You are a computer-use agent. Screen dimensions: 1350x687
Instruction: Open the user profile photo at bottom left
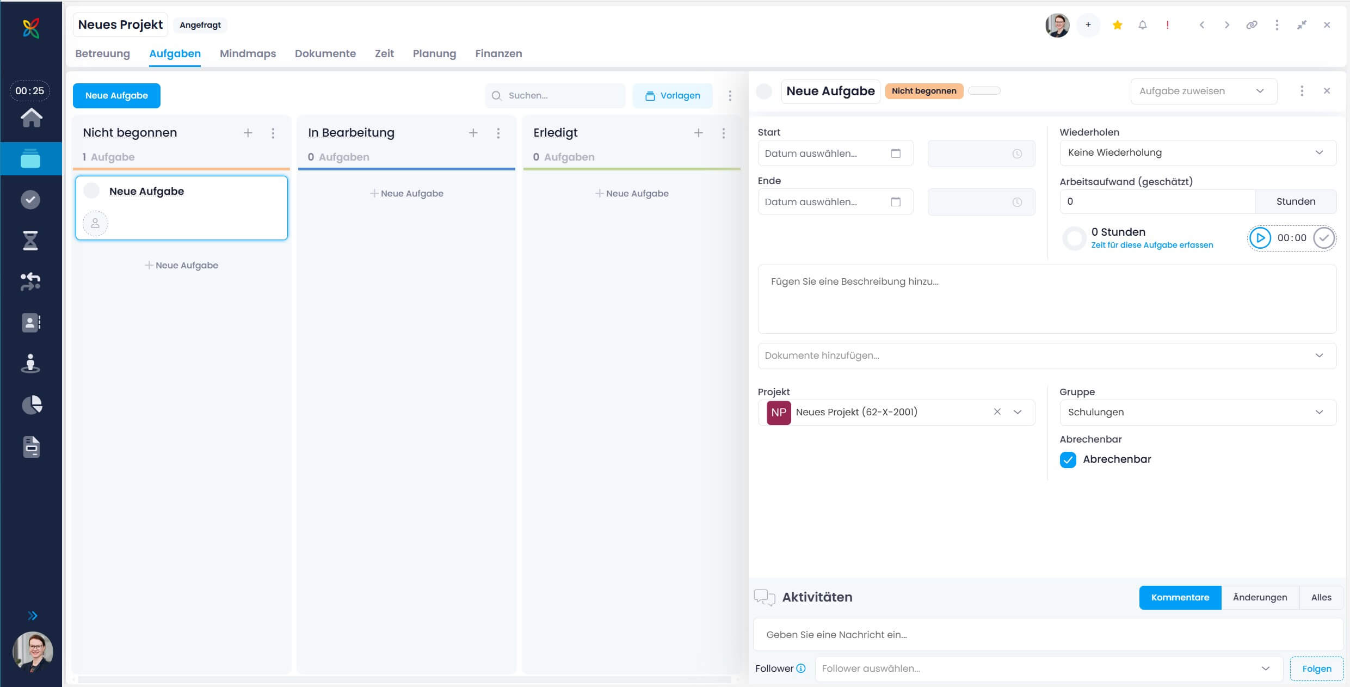pos(33,651)
